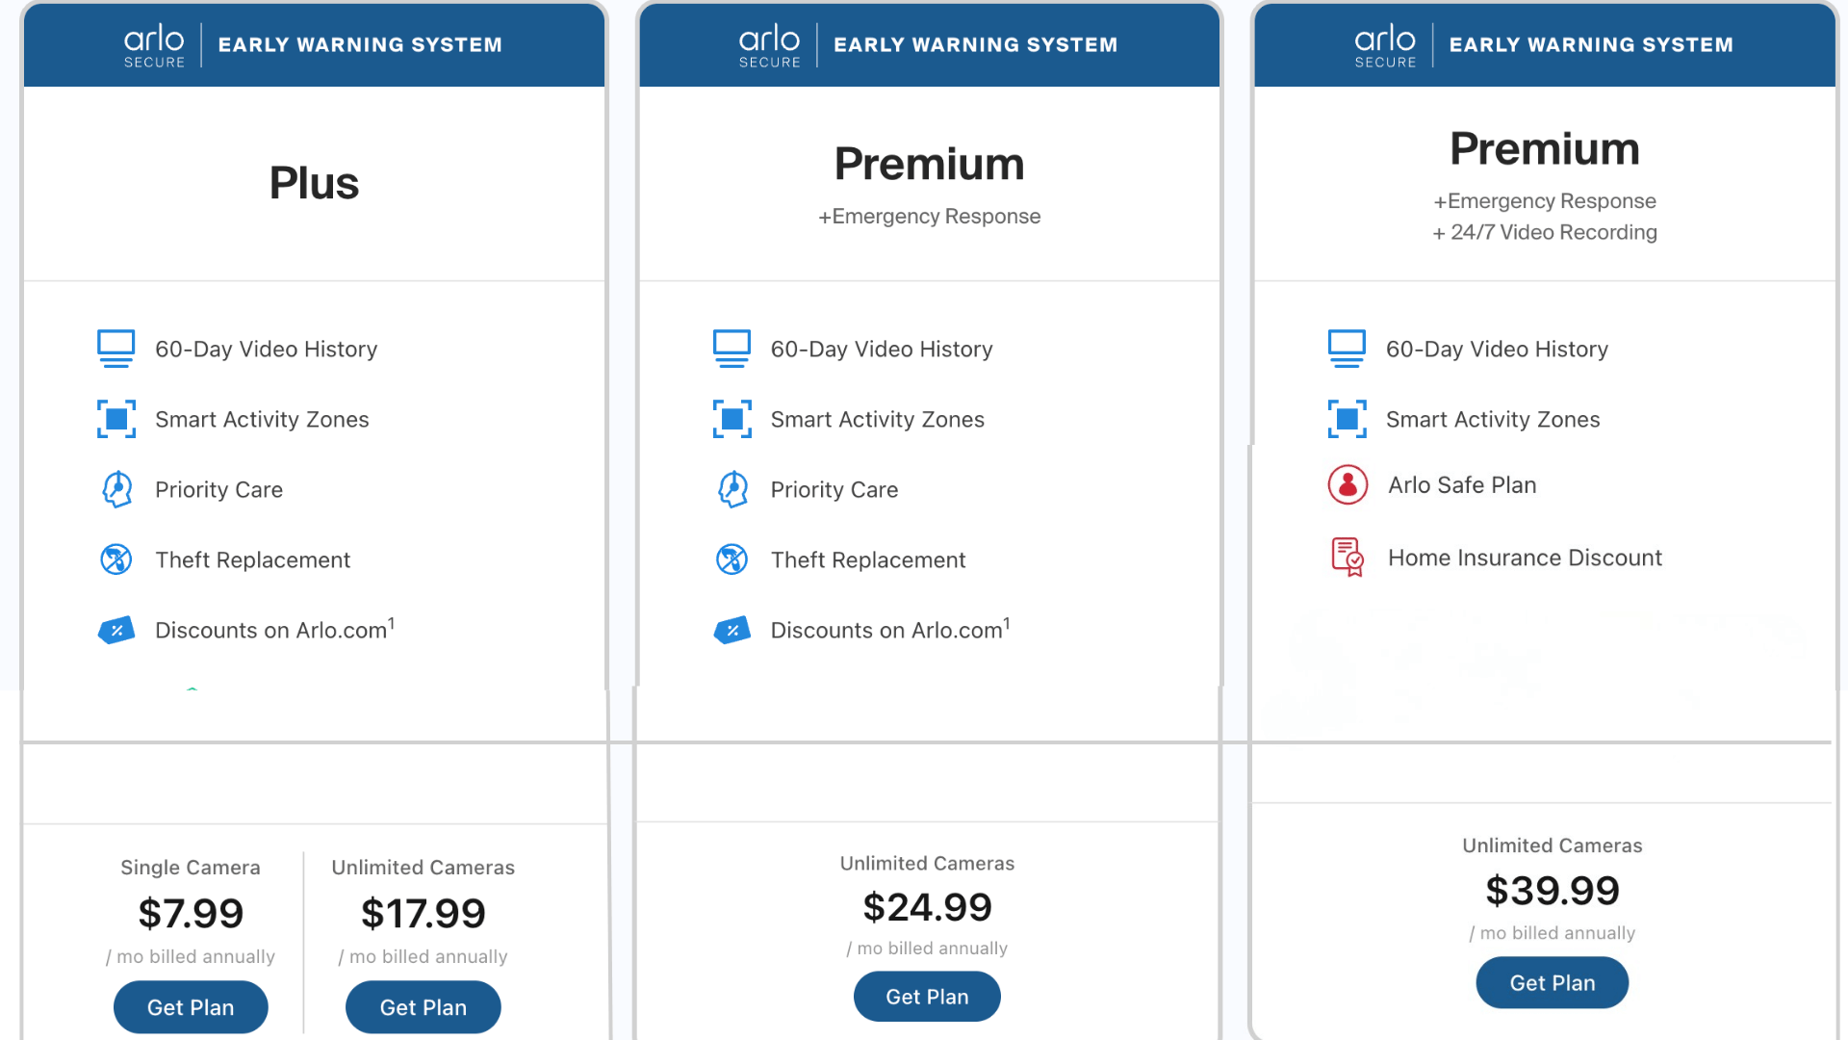Viewport: 1848px width, 1040px height.
Task: Click the monitor icon in $24.99 Premium plan
Action: (731, 349)
